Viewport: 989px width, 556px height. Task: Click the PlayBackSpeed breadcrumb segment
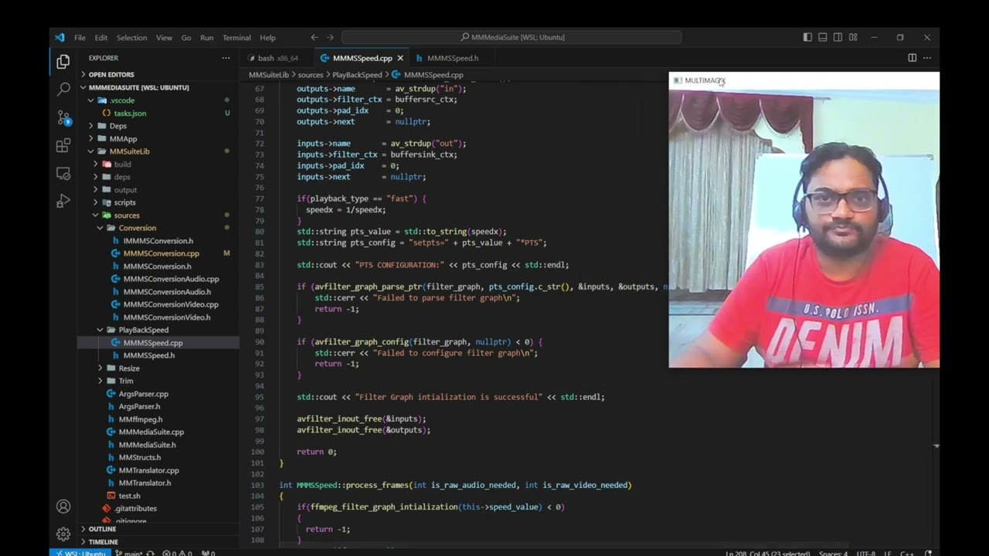coord(357,75)
